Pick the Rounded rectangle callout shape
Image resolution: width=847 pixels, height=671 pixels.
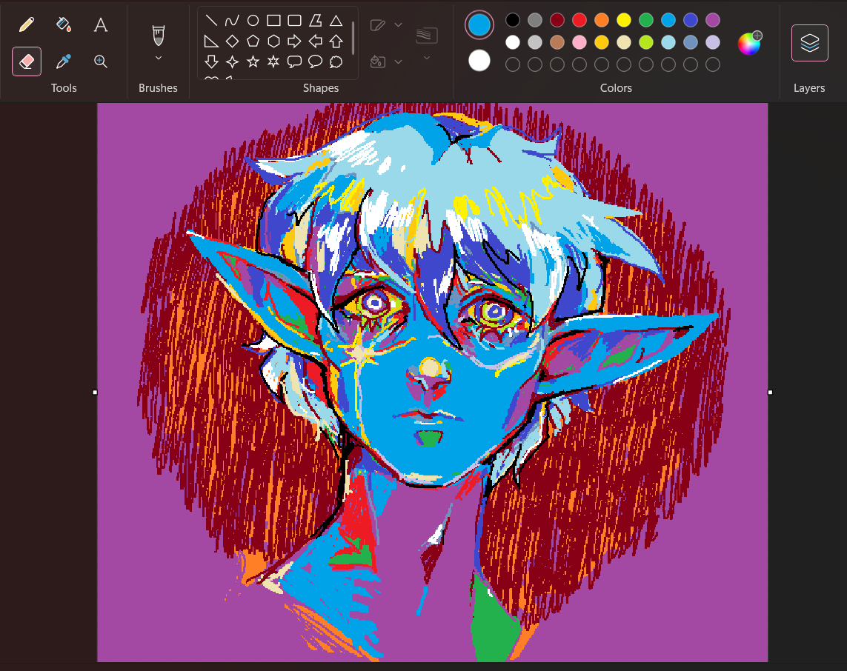294,61
